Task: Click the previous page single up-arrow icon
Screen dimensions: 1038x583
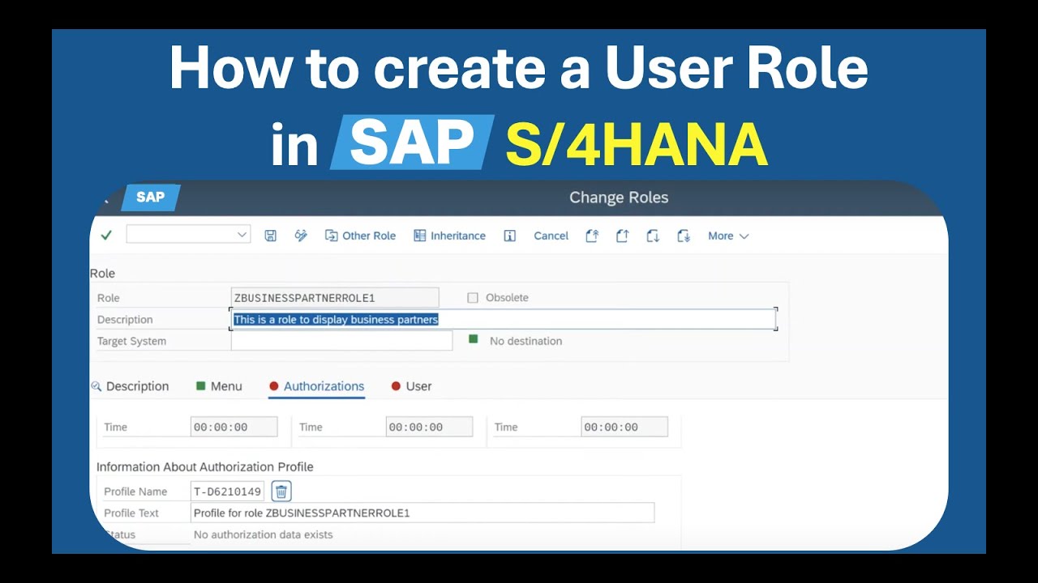Action: pos(623,236)
